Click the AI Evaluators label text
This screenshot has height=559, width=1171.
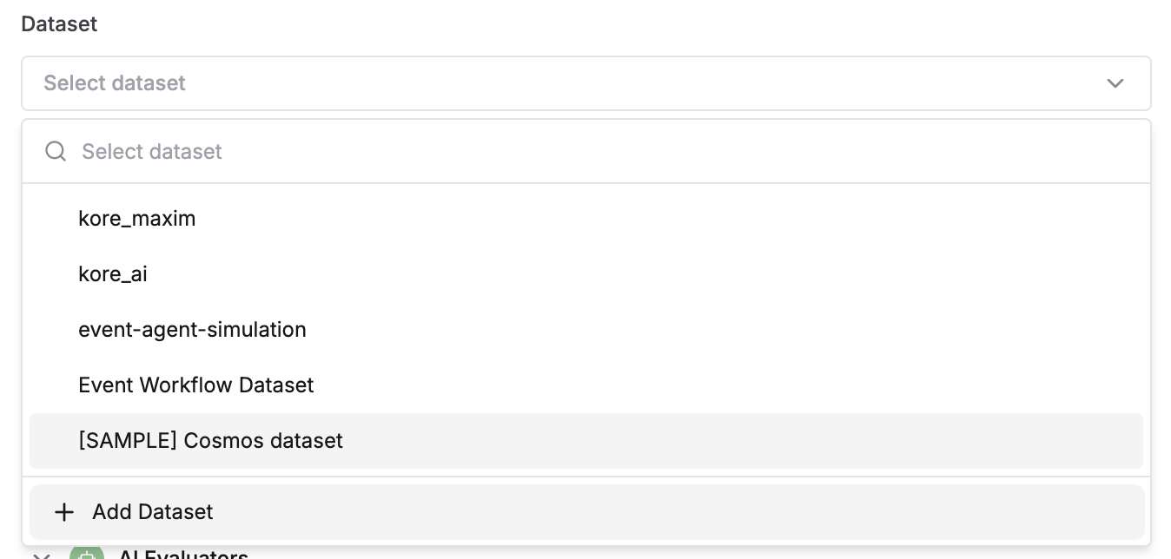[183, 554]
